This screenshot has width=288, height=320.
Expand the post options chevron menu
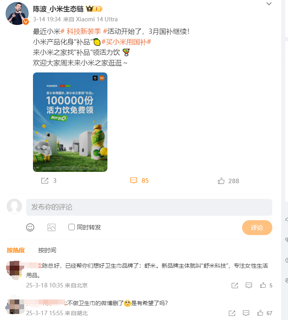[x=269, y=4]
